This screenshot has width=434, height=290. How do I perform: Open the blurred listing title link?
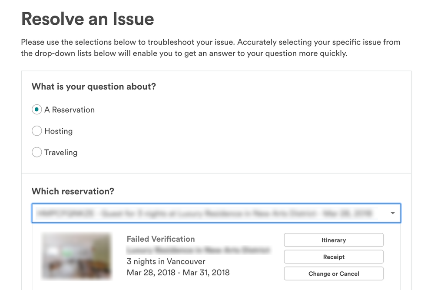pyautogui.click(x=198, y=250)
